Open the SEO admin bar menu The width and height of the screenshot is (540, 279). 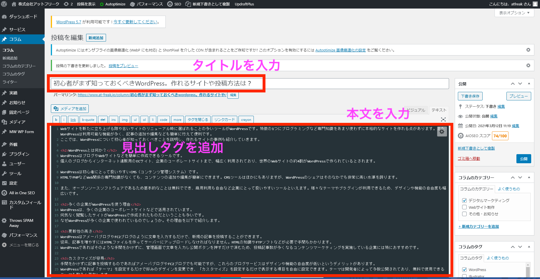click(x=174, y=4)
